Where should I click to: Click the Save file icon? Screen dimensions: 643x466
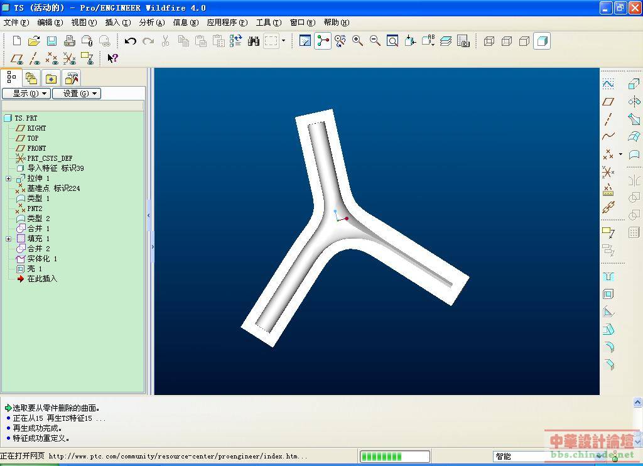pyautogui.click(x=51, y=41)
